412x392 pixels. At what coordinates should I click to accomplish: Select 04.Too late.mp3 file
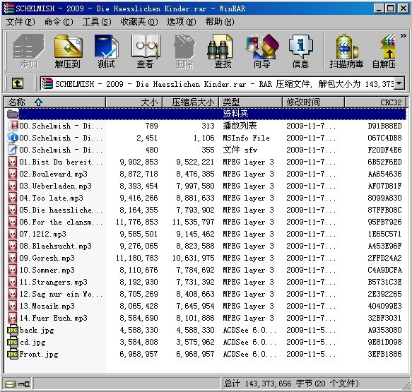pyautogui.click(x=52, y=198)
